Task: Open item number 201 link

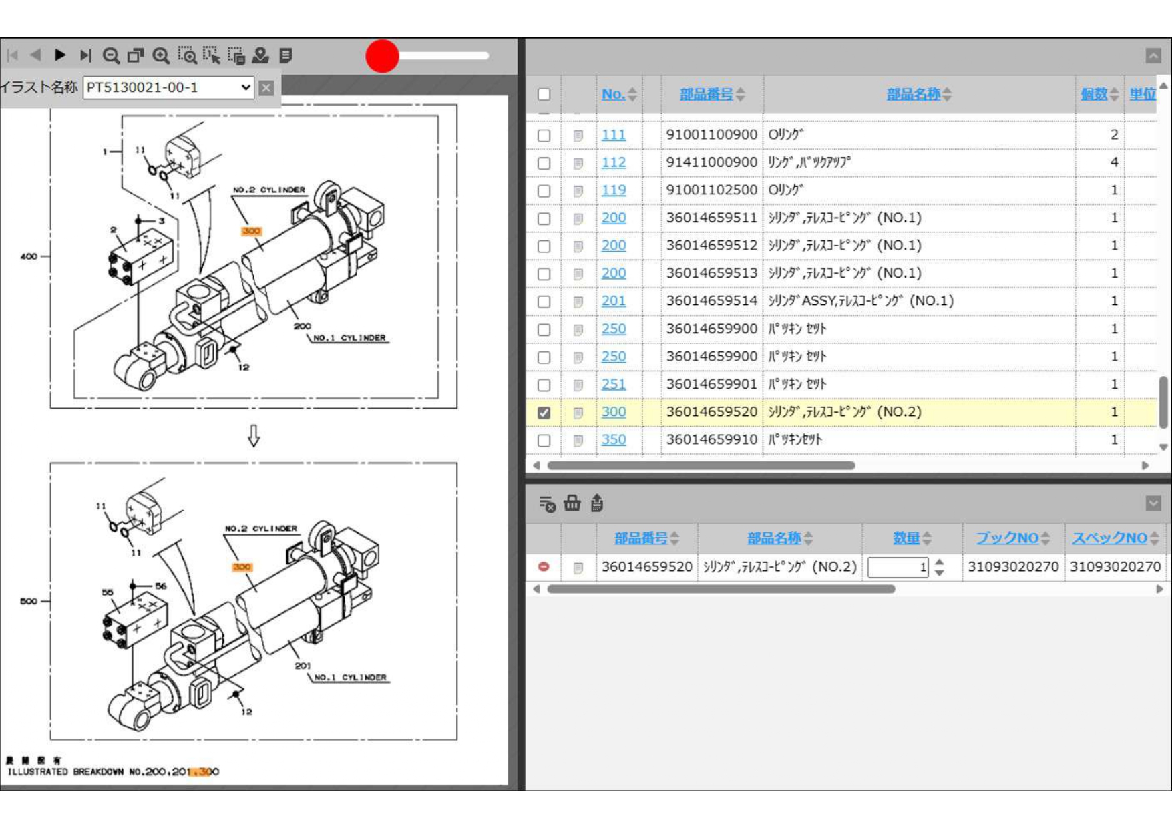Action: (x=613, y=301)
